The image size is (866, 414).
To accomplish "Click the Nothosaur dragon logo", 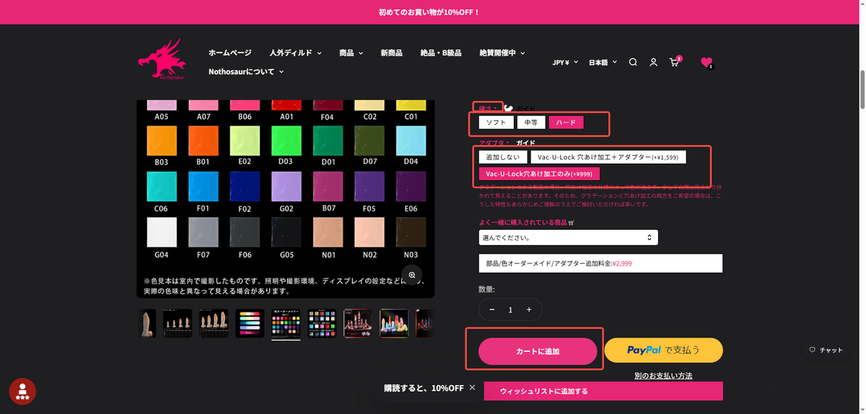I will 162,60.
